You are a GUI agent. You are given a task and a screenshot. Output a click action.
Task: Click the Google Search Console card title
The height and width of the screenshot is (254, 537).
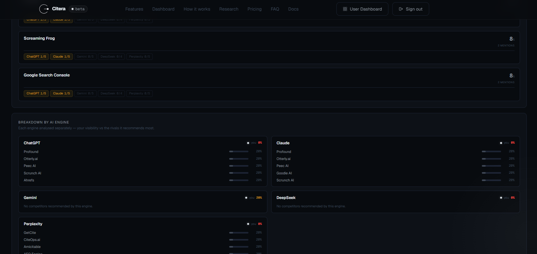pyautogui.click(x=47, y=75)
